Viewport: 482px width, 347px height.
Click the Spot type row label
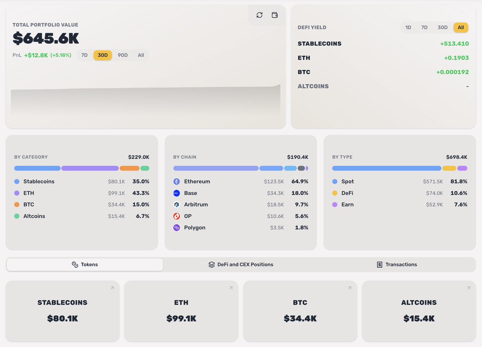[x=348, y=181]
